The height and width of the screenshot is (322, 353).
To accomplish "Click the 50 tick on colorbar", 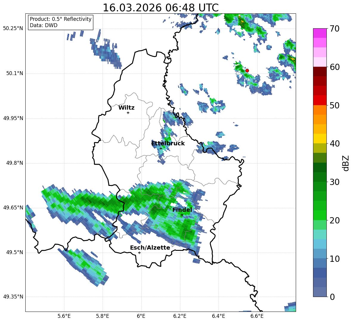I will [335, 105].
